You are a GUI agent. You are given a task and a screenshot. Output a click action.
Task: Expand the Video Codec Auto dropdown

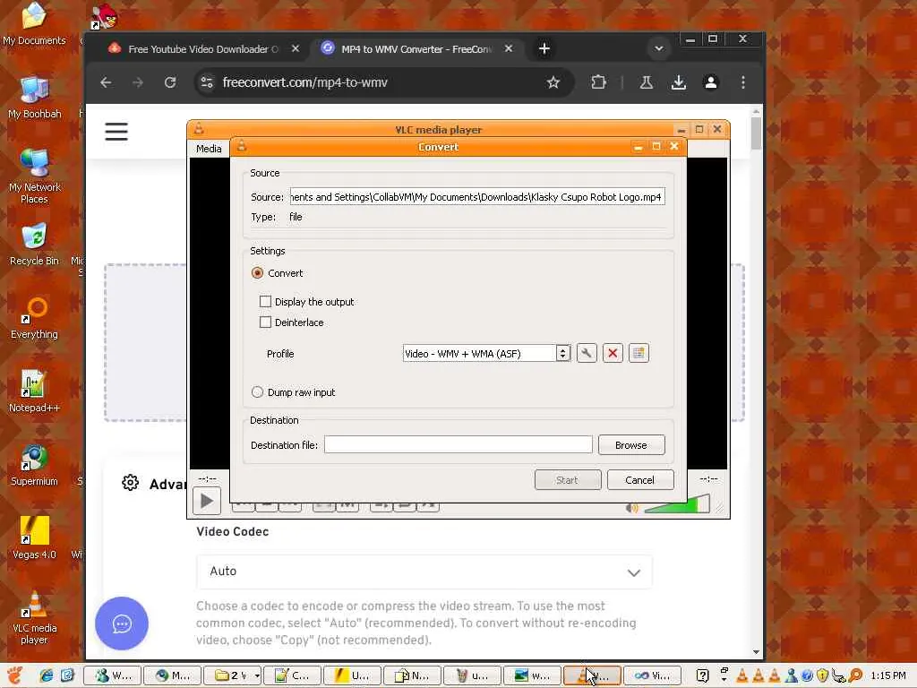[x=424, y=572]
